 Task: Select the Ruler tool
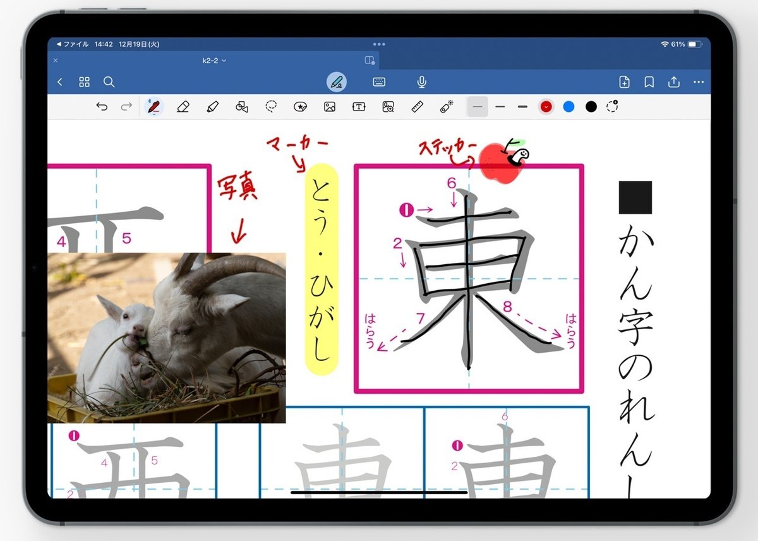(x=417, y=107)
